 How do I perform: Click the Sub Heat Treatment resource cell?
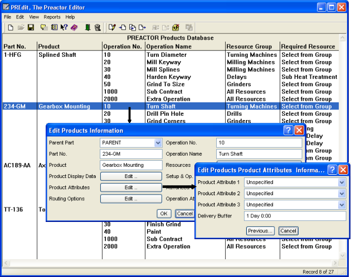pos(309,77)
